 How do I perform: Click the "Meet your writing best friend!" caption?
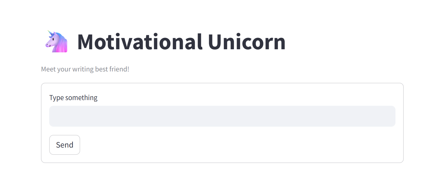point(85,69)
